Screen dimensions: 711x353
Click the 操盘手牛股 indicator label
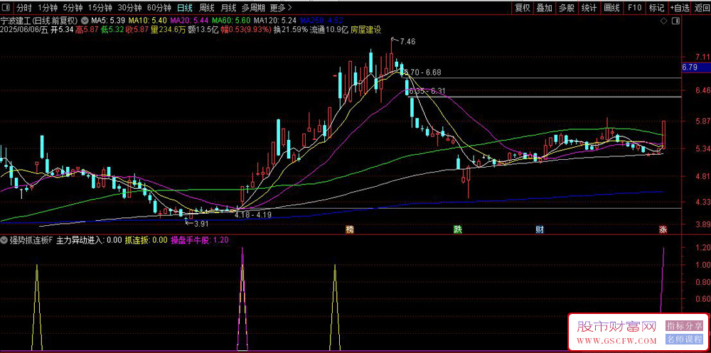pos(200,240)
